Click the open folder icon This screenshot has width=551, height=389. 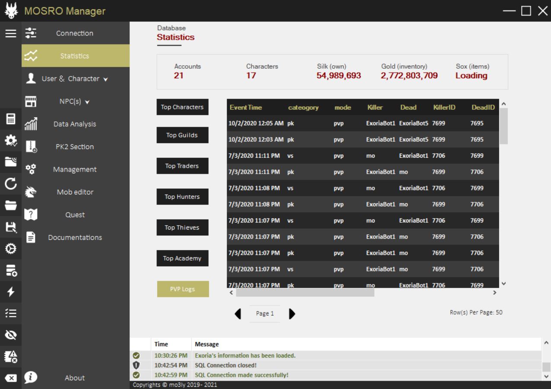tap(10, 205)
